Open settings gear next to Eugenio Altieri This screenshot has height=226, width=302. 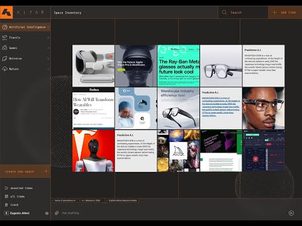(47, 213)
